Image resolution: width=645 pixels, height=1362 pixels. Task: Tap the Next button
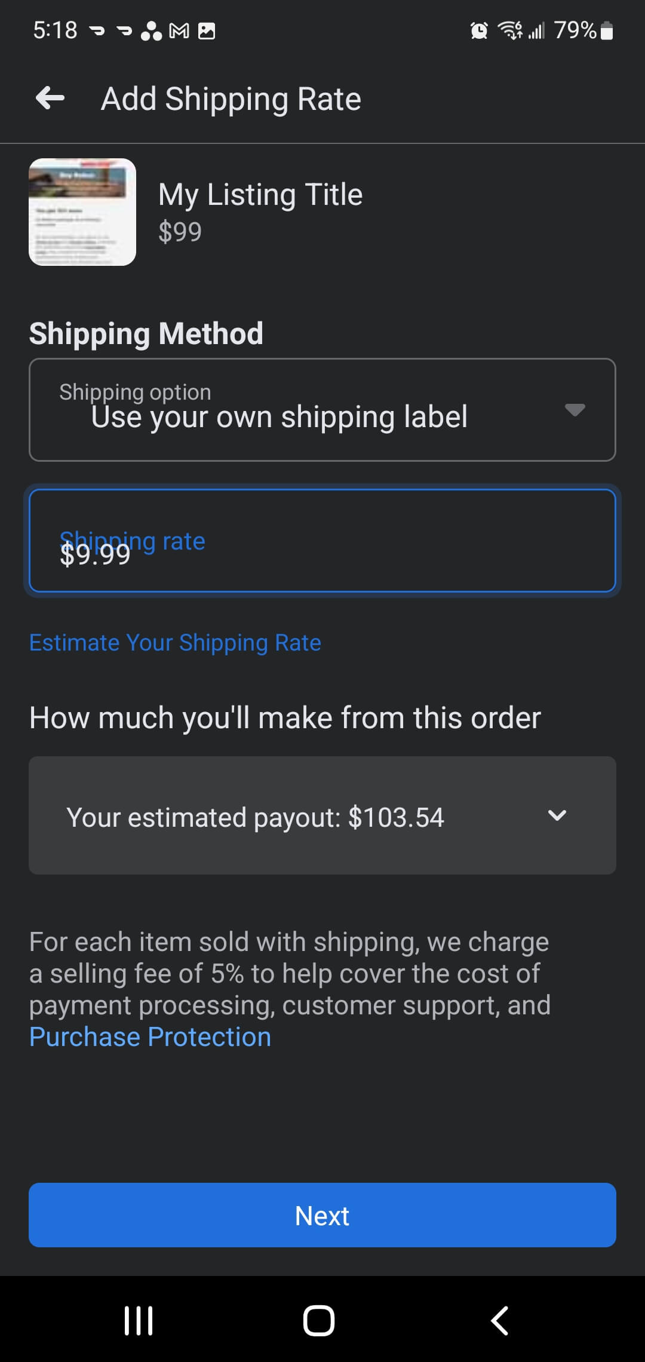click(x=322, y=1215)
